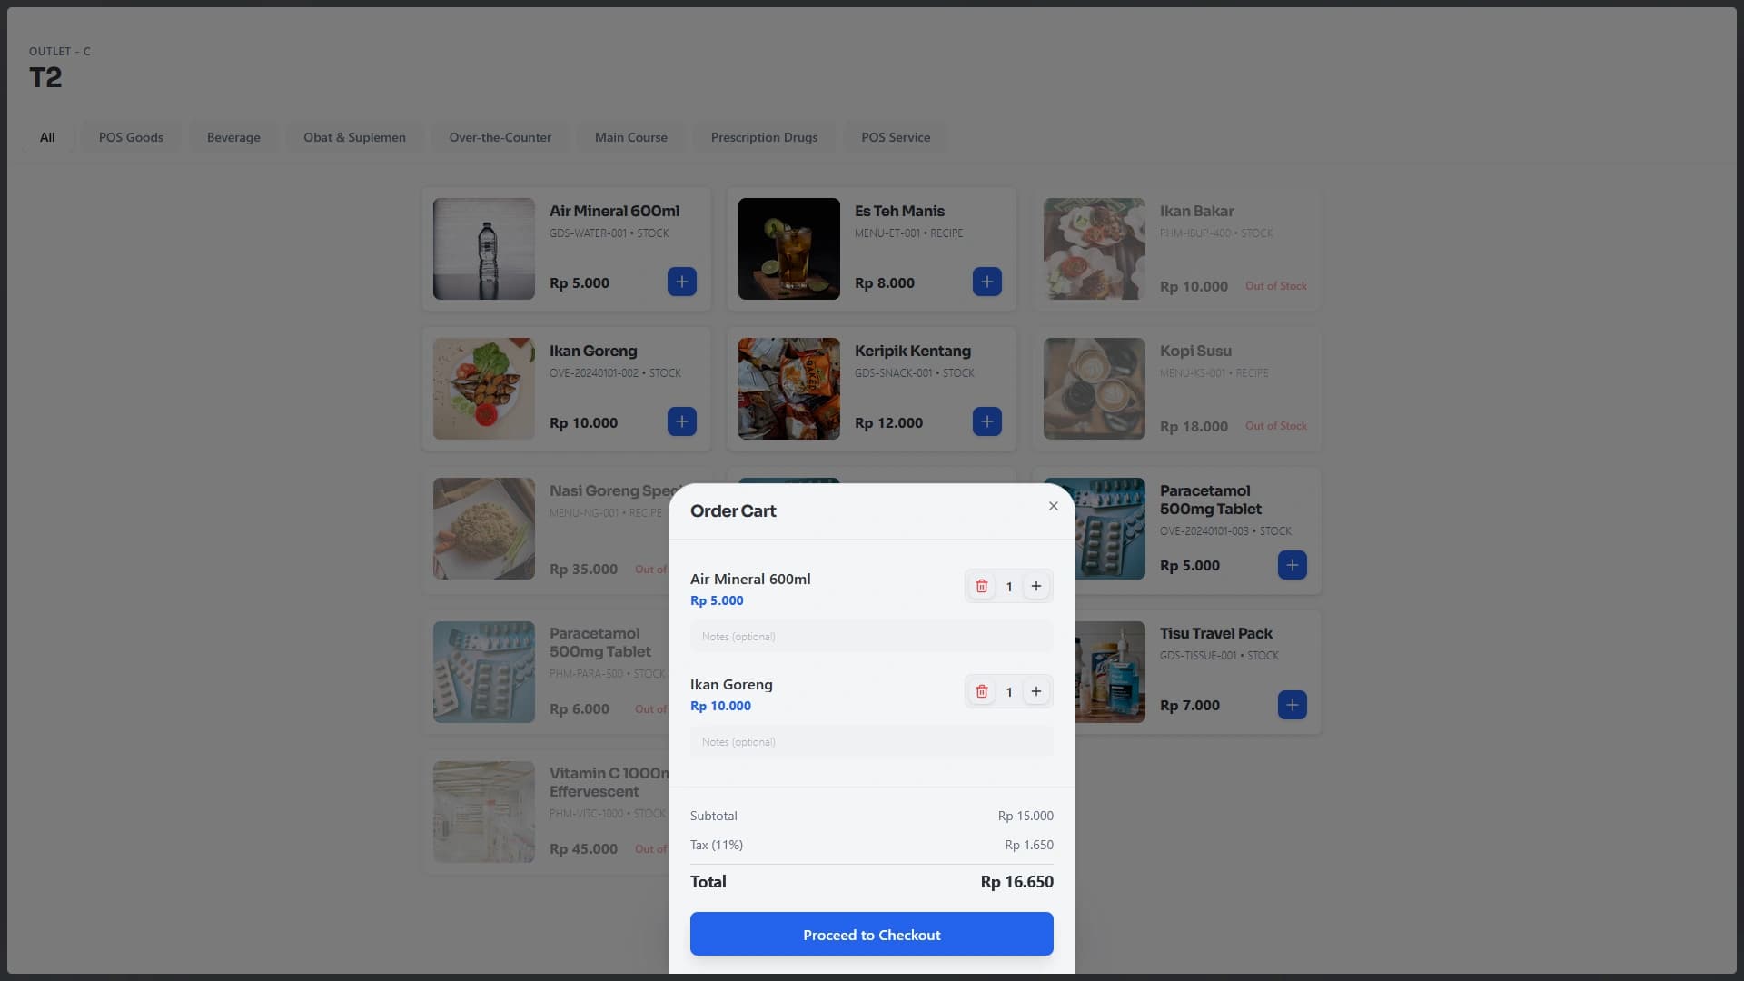Open Tisu Travel Pack product image
The image size is (1744, 981).
point(1111,672)
